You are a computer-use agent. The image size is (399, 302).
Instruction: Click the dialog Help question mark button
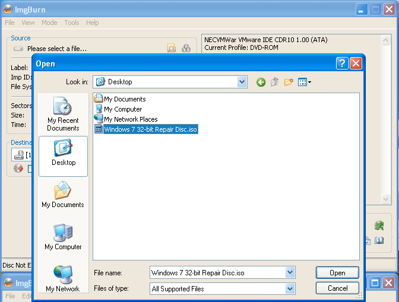342,63
